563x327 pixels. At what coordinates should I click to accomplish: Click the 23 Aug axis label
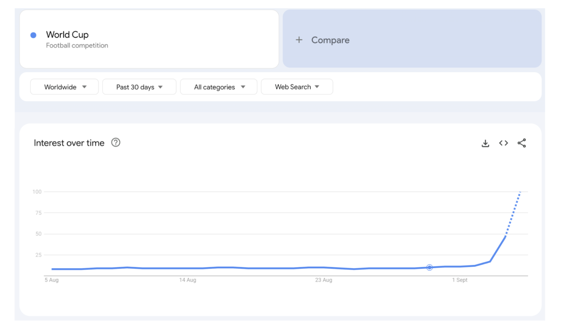click(324, 280)
